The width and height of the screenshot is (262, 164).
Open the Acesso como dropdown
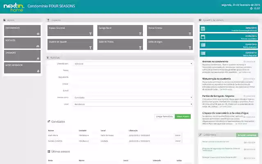point(133,98)
